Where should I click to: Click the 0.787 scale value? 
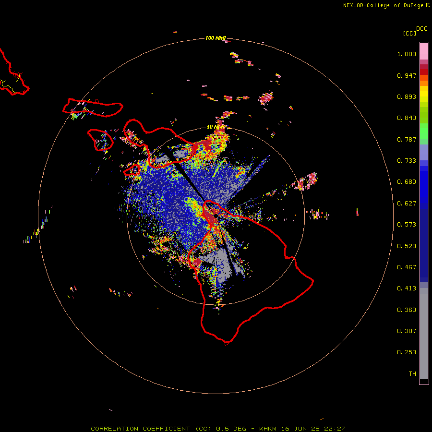pos(407,139)
